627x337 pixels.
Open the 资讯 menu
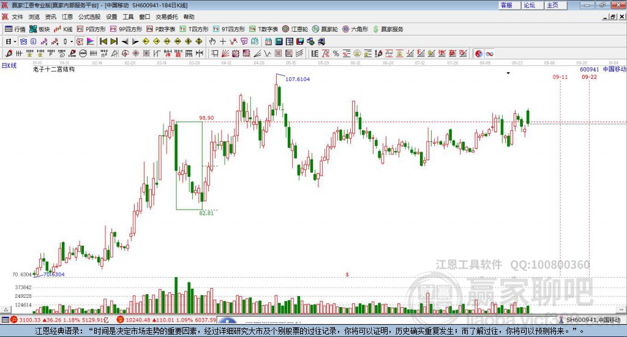pyautogui.click(x=50, y=17)
